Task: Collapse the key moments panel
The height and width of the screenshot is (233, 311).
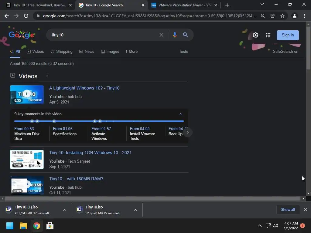Action: click(181, 114)
